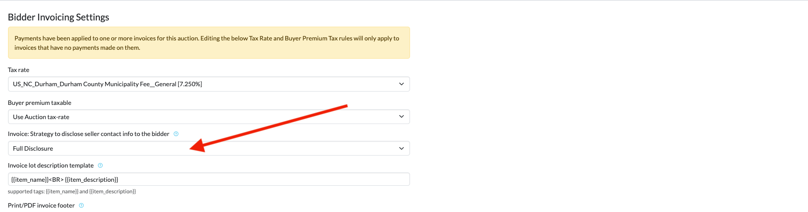The width and height of the screenshot is (808, 212).
Task: Click {{item_name}} in the supported tags hint
Action: coord(62,192)
